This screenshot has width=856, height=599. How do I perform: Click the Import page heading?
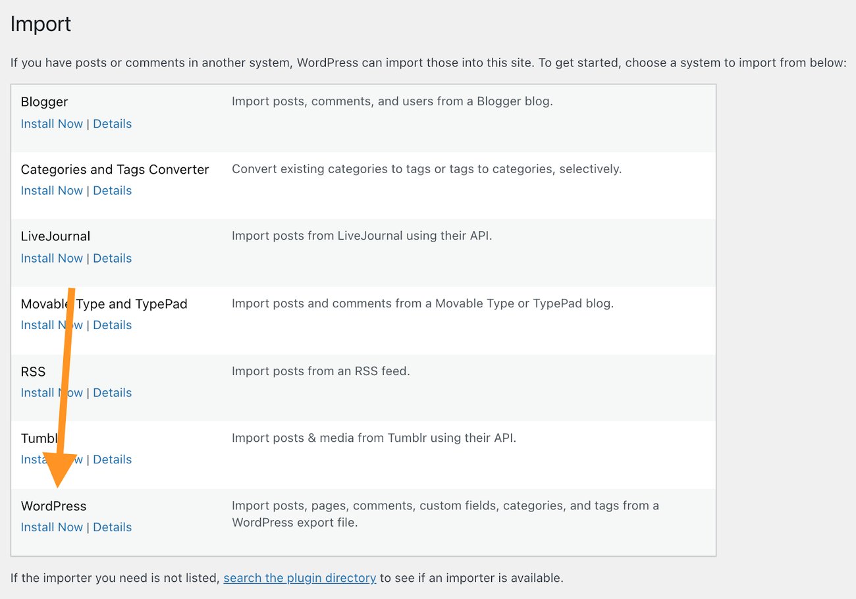40,24
